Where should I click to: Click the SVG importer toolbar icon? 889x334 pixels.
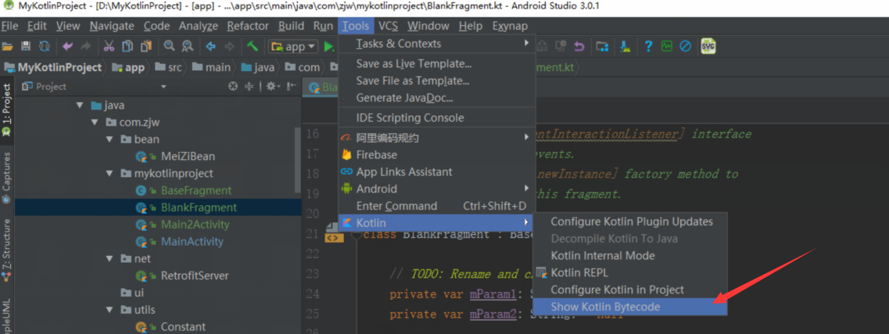(x=708, y=46)
